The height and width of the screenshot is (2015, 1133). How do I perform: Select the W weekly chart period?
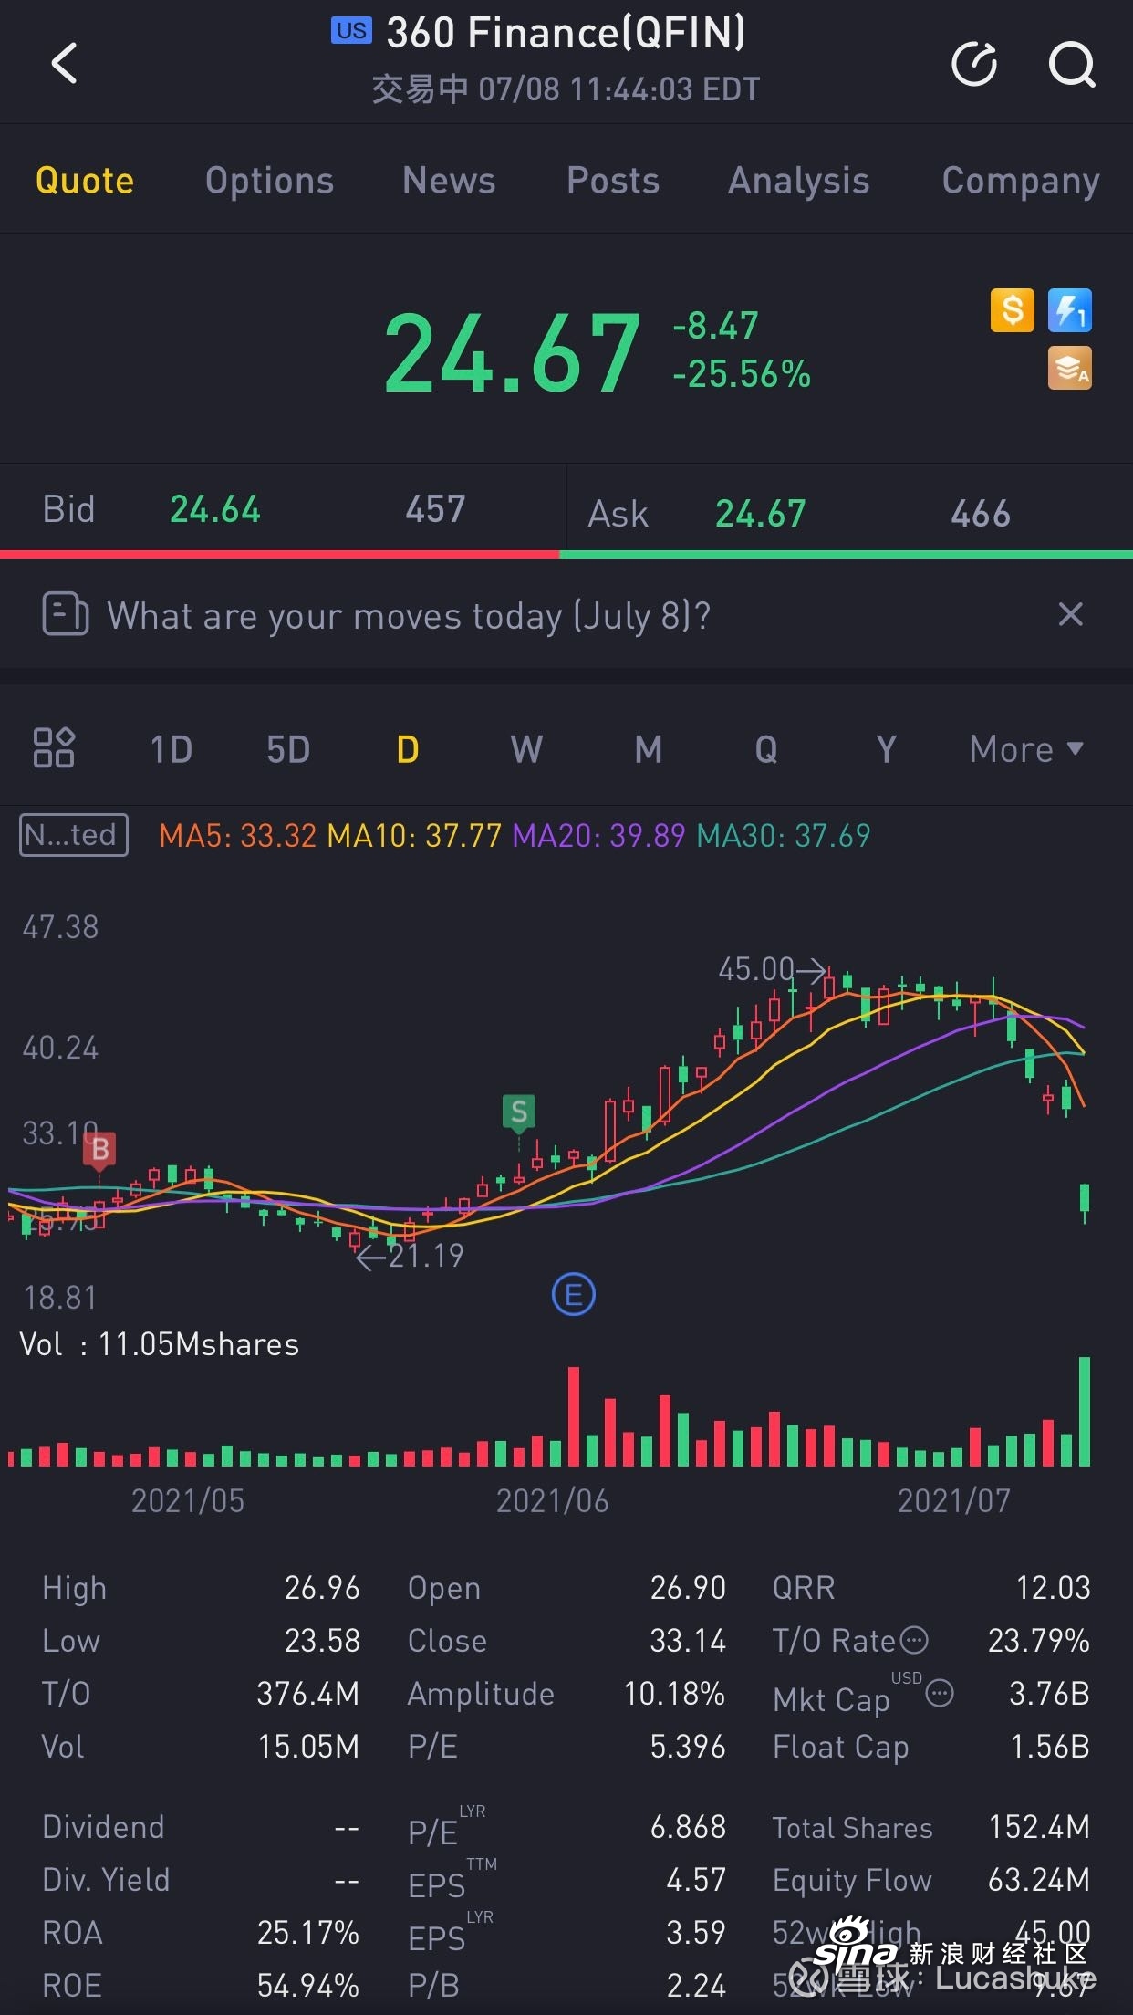(x=526, y=749)
